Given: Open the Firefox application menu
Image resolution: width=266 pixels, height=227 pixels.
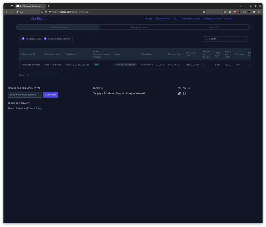Looking at the screenshot, I should [259, 12].
